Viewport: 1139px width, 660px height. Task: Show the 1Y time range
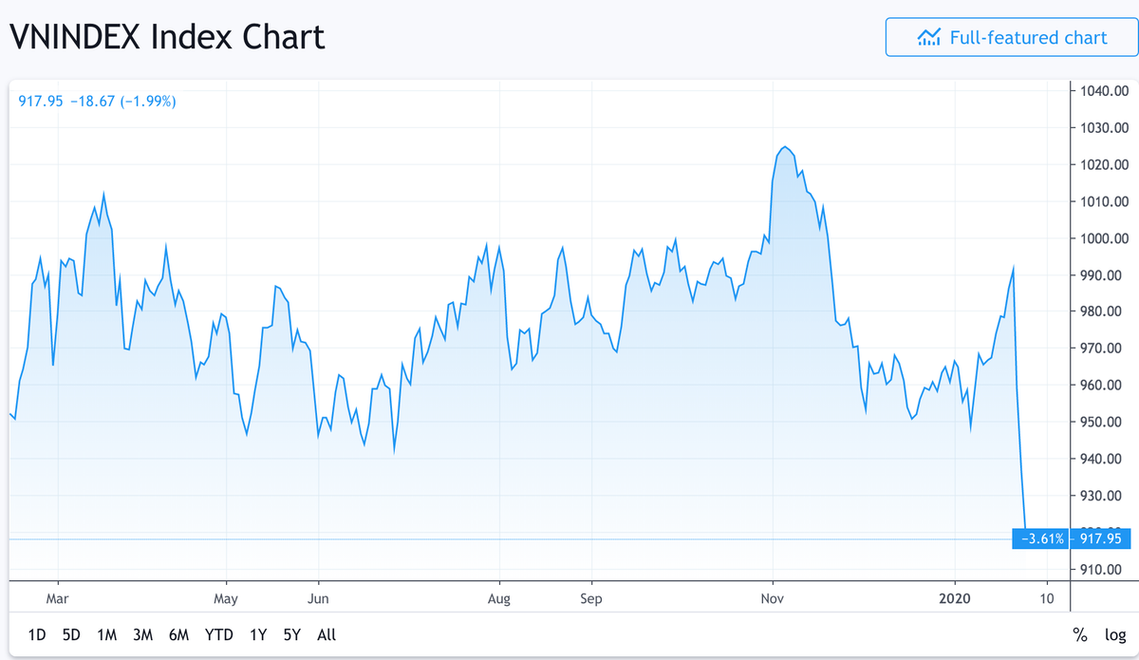[x=258, y=634]
